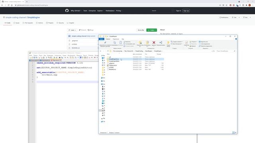Image resolution: width=255 pixels, height=143 pixels.
Task: Click the Notifications button on GitHub
Action: tap(224, 17)
